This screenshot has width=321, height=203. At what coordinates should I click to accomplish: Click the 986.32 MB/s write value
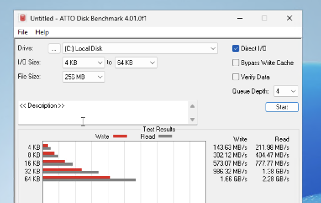coord(230,171)
